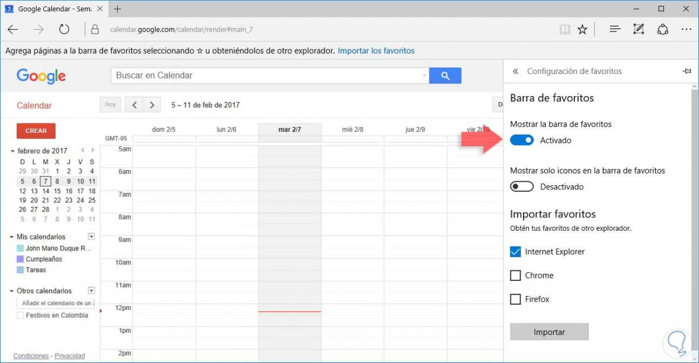Add page to favorites star icon
This screenshot has height=363, width=699.
coord(582,29)
